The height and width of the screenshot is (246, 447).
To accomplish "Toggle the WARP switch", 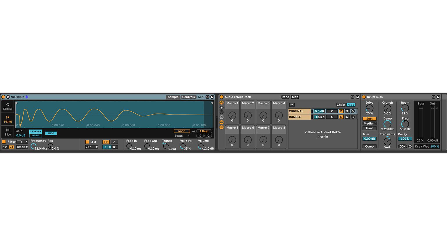I will click(182, 131).
